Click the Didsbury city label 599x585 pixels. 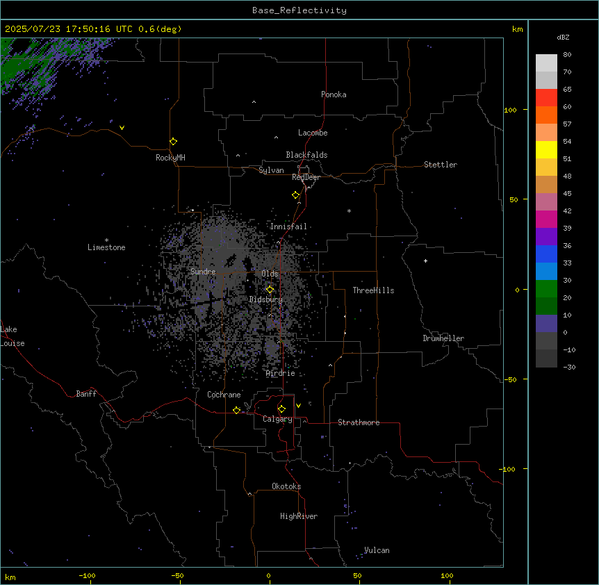pyautogui.click(x=266, y=299)
